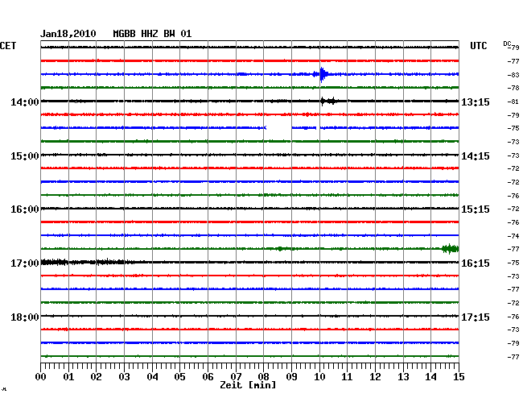Click the large blue seismic burst near minute 10
Image resolution: width=523 pixels, height=398 pixels.
(x=322, y=74)
